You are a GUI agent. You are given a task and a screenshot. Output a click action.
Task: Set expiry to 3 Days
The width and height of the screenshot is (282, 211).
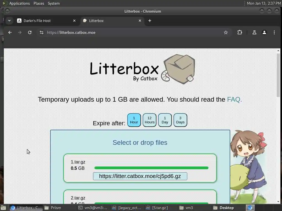(x=180, y=120)
